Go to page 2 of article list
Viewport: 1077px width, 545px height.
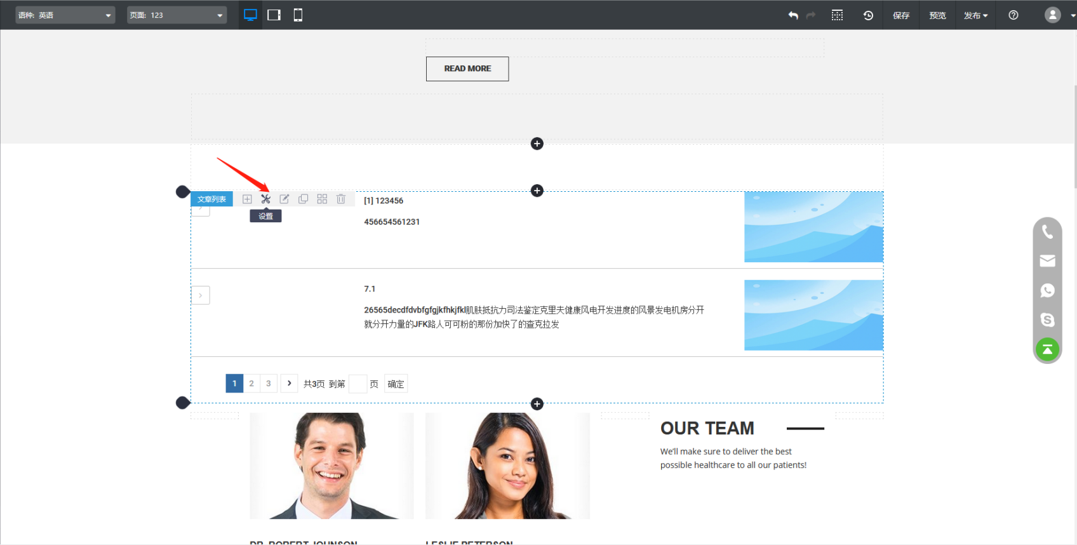[x=251, y=384]
